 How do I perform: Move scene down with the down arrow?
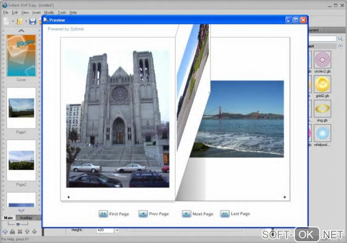(x=34, y=232)
